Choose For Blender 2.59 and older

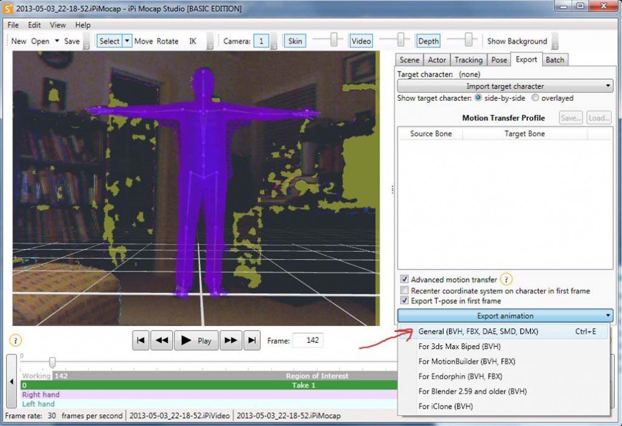tap(504, 391)
